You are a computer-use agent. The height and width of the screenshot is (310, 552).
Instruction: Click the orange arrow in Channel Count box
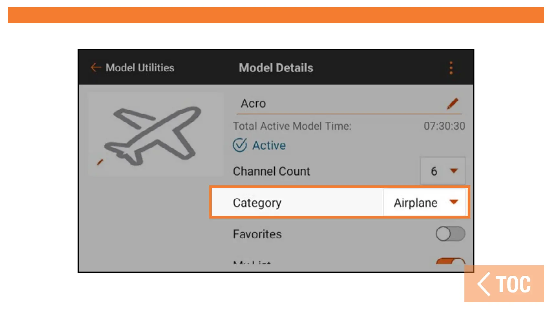pos(454,171)
